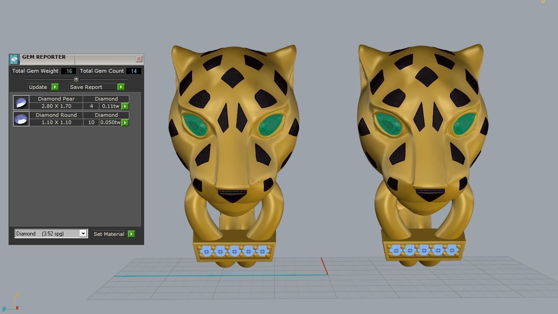Click the viewport axis gizmo

click(x=11, y=303)
